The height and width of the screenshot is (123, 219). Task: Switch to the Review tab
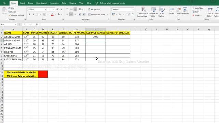(73, 3)
